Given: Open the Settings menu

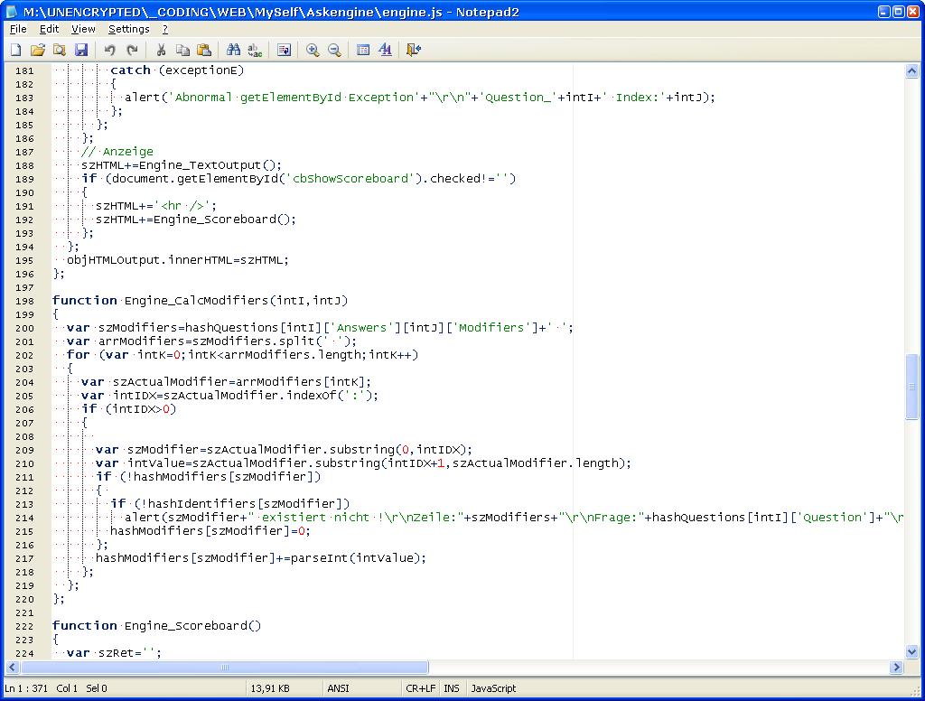Looking at the screenshot, I should coord(128,29).
